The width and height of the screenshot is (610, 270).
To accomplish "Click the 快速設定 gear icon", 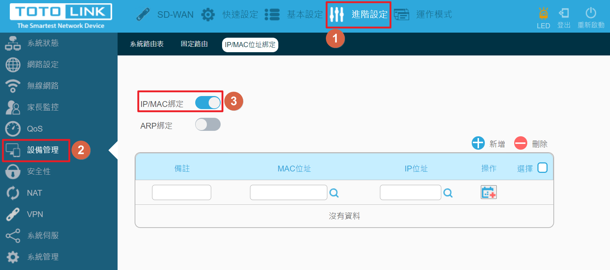I will pos(208,15).
